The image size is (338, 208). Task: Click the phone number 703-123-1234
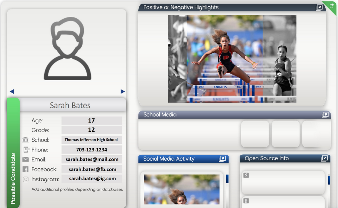[92, 150]
